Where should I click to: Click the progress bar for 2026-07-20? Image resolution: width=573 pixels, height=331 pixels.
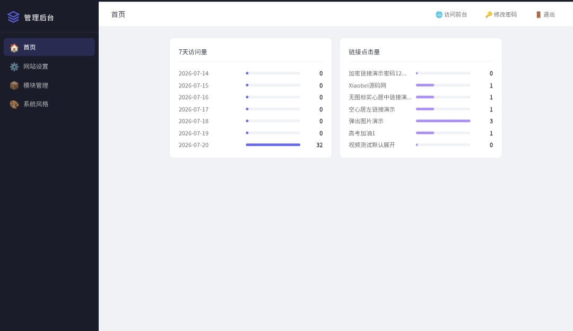[273, 145]
